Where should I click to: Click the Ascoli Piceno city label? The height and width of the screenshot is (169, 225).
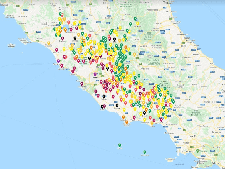pos(152,10)
